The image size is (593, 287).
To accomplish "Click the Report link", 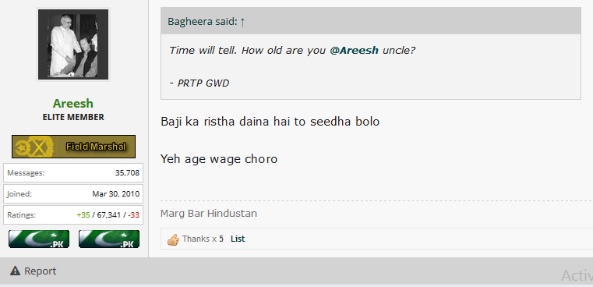I will [x=34, y=271].
